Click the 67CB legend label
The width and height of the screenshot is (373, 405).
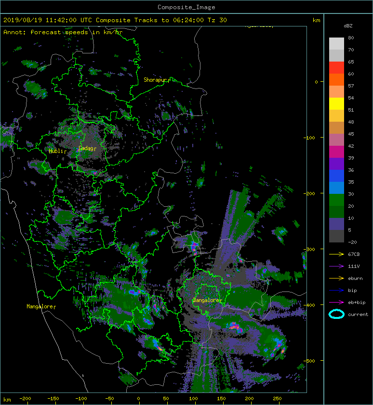(x=354, y=254)
